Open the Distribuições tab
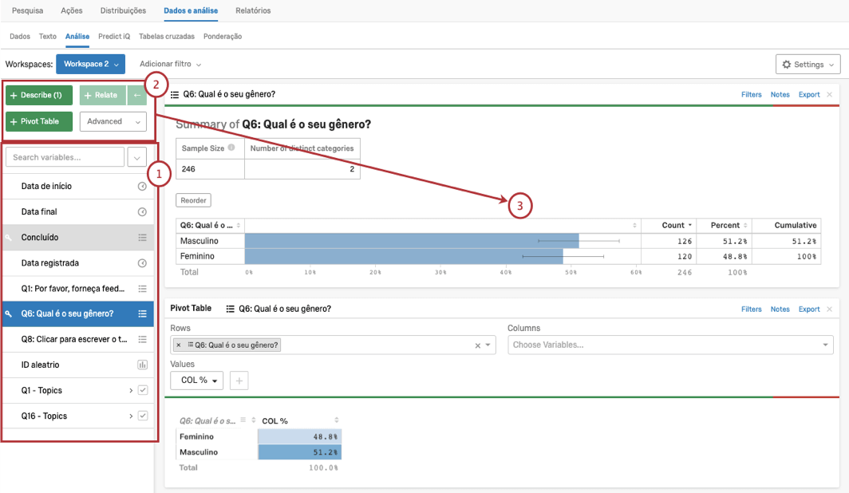 123,10
